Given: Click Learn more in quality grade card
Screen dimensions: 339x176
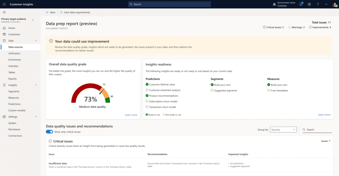Looking at the screenshot, I should (x=131, y=115).
